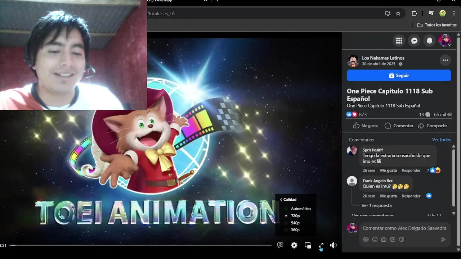Enter fullscreen video mode
Viewport: 461px width, 259px height.
(x=321, y=245)
